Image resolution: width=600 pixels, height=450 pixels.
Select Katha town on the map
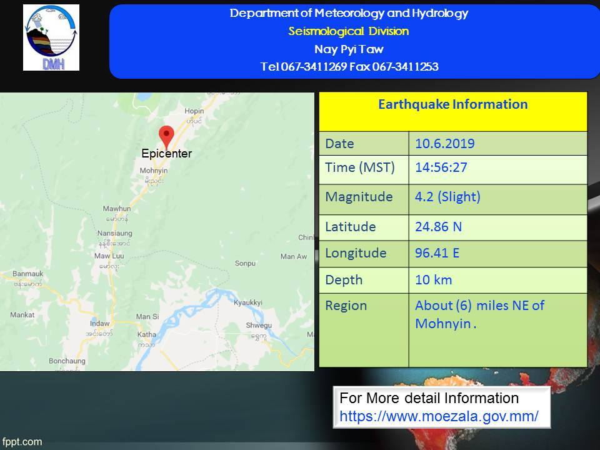147,334
